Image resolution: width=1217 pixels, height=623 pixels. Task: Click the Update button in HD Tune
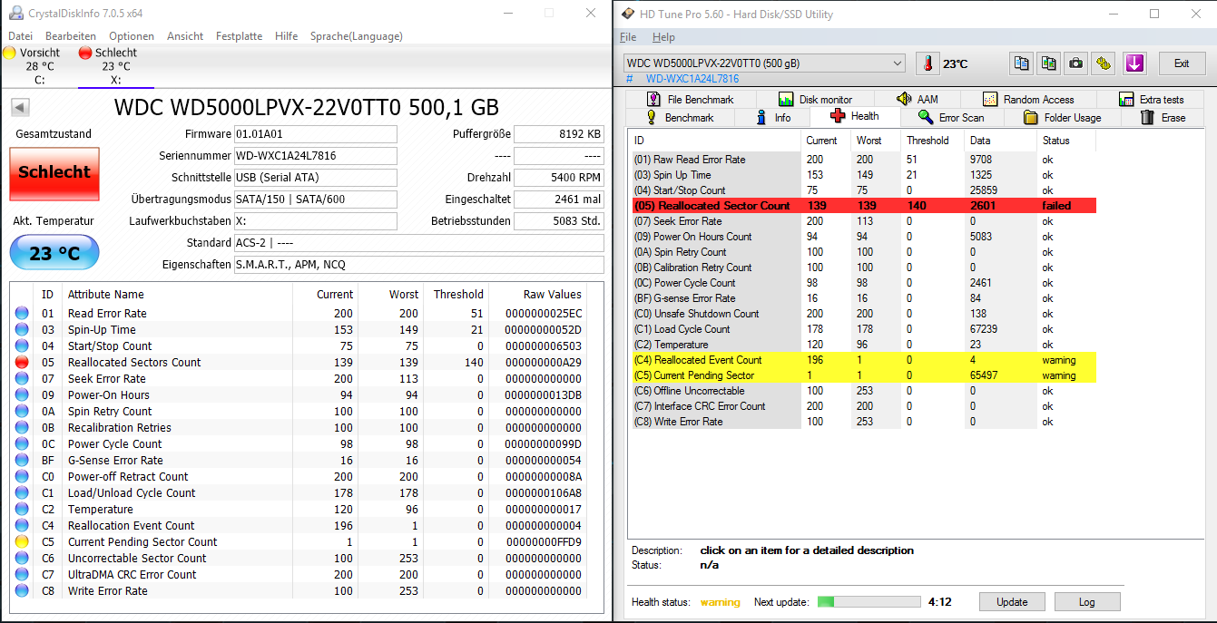1012,602
